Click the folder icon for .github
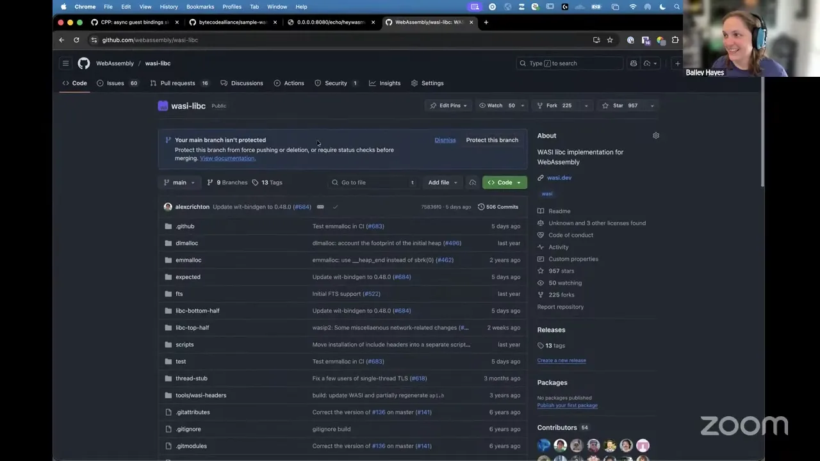This screenshot has height=461, width=820. point(168,226)
